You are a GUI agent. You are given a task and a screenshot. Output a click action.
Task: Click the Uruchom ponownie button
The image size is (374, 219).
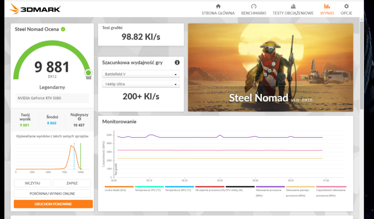[53, 204]
